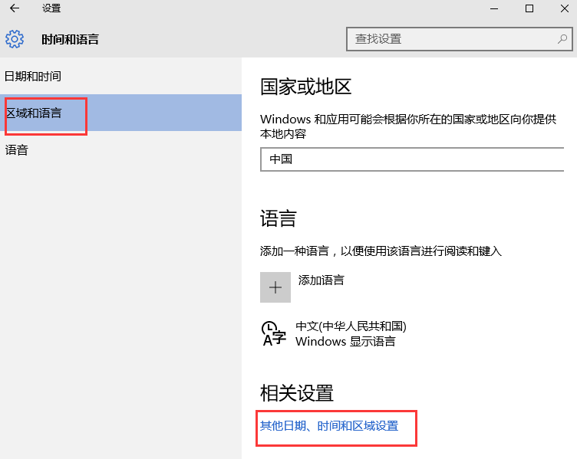Select 区域和语言 in the sidebar
Image resolution: width=577 pixels, height=459 pixels.
(35, 113)
